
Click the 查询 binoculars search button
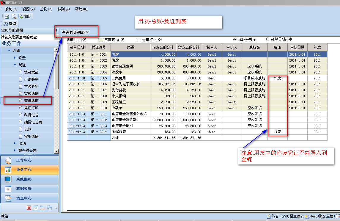(x=10, y=24)
